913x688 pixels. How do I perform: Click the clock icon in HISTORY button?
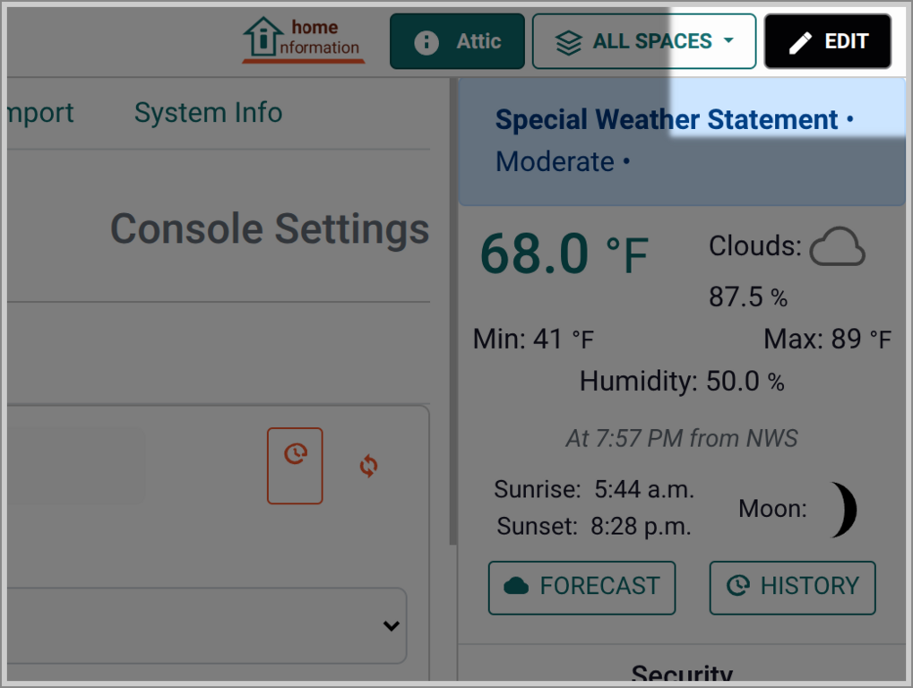click(738, 586)
